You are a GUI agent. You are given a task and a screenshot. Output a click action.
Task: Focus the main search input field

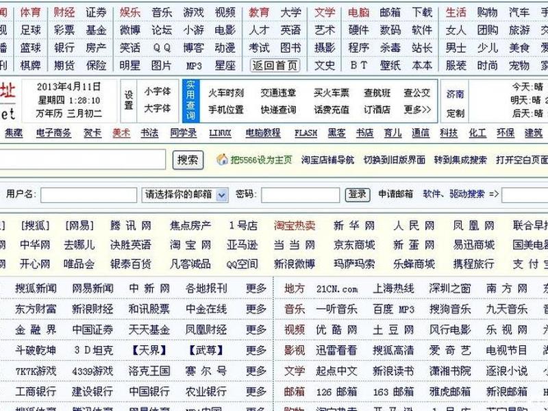82,160
